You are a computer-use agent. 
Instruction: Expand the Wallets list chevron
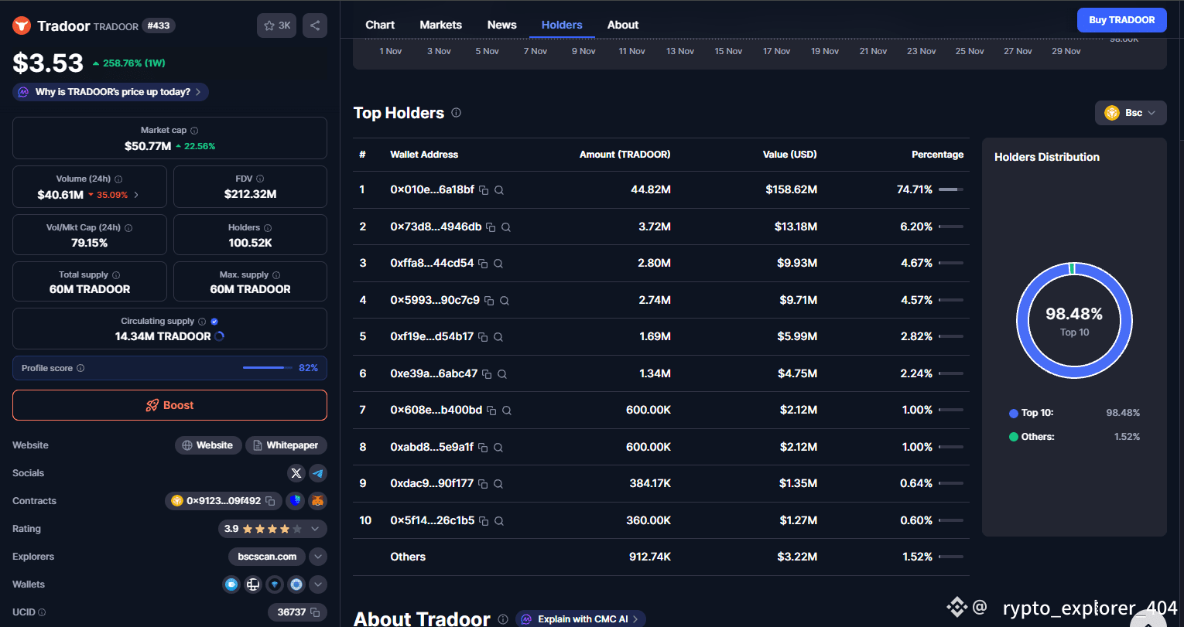tap(318, 584)
